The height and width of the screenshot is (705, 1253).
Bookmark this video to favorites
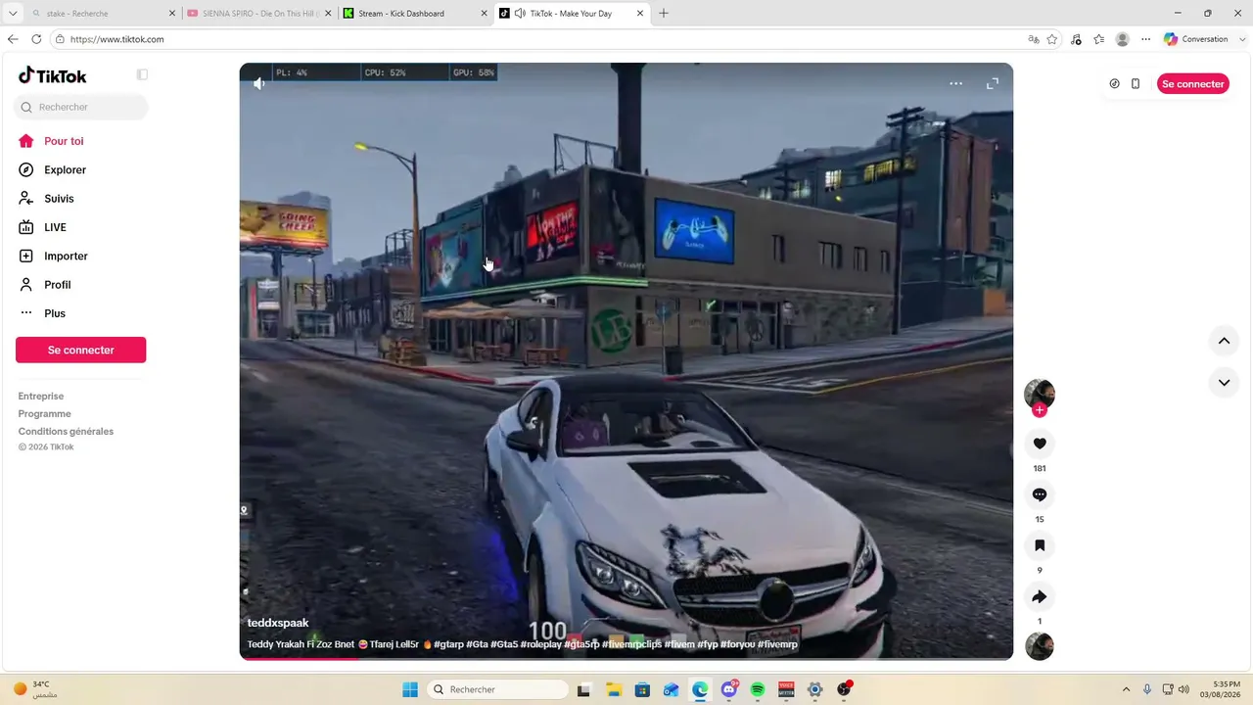coord(1040,545)
